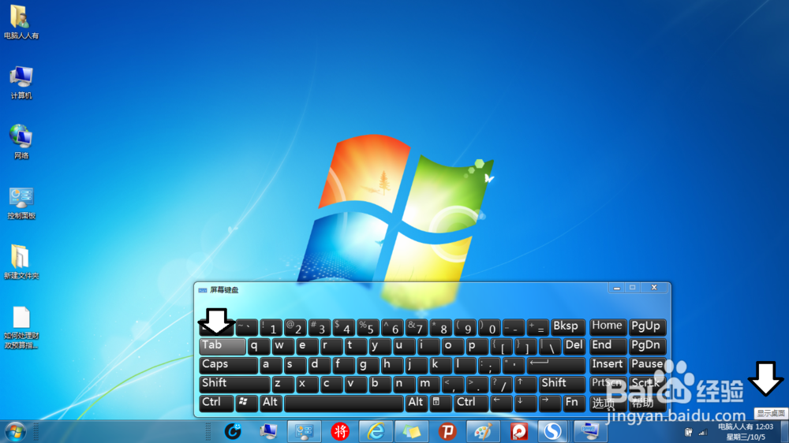Toggle the left Alt key
789x443 pixels.
pos(271,403)
